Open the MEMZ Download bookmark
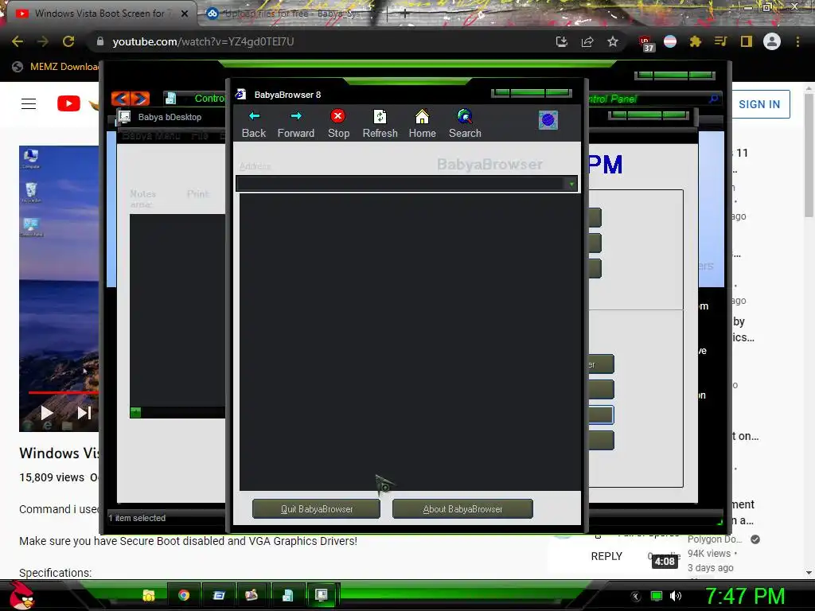The width and height of the screenshot is (815, 611). click(x=57, y=67)
